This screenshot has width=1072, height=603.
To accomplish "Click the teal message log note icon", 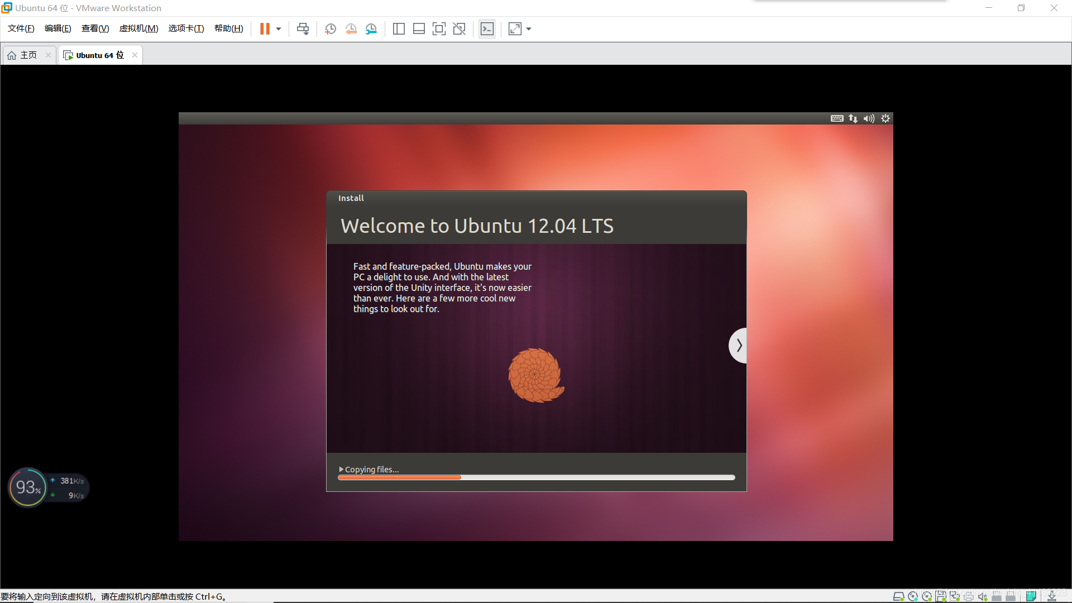I will pyautogui.click(x=1031, y=596).
